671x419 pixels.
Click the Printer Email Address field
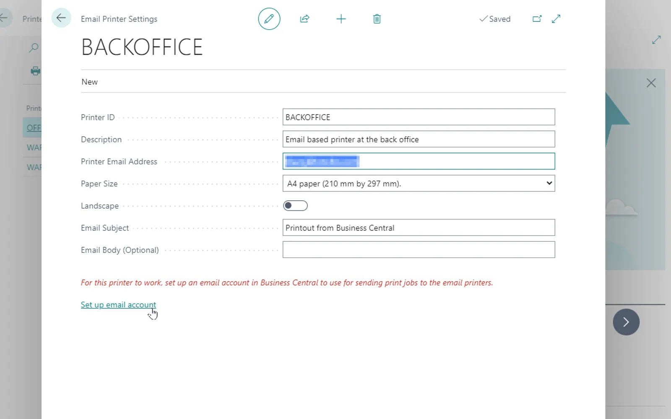pyautogui.click(x=419, y=161)
